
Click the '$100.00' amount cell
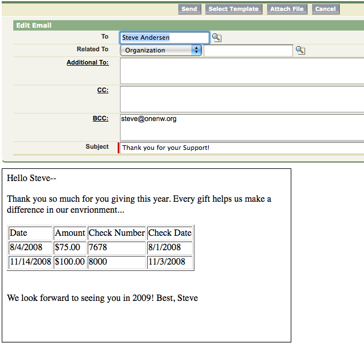(x=70, y=262)
